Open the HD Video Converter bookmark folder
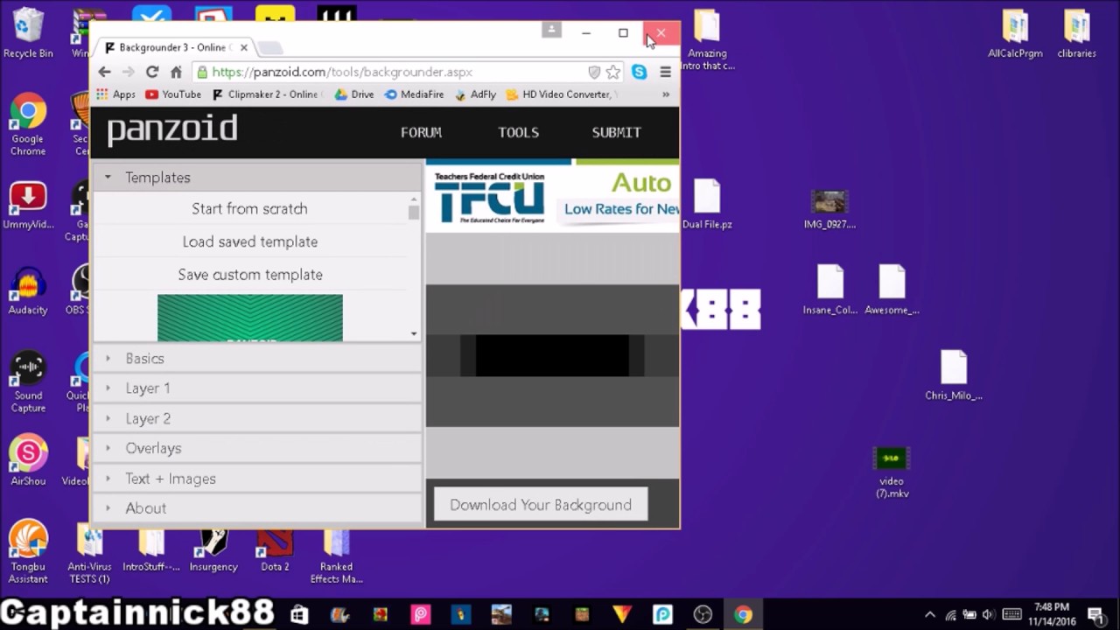1120x630 pixels. (562, 94)
